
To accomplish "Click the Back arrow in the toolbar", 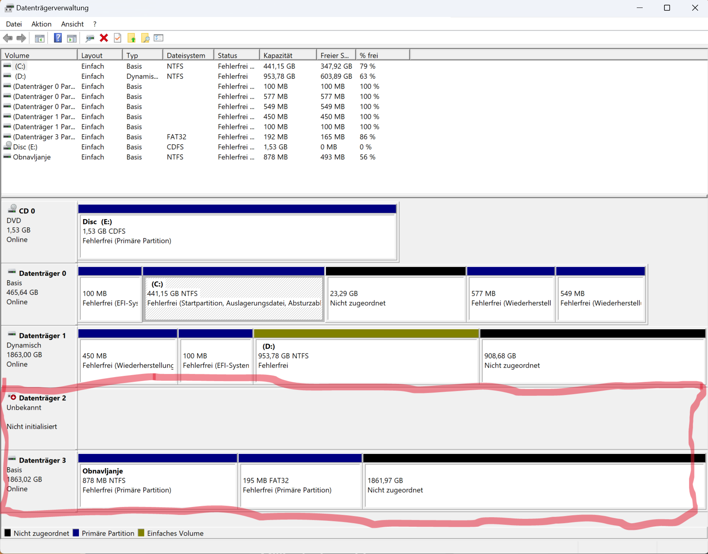I will (8, 38).
